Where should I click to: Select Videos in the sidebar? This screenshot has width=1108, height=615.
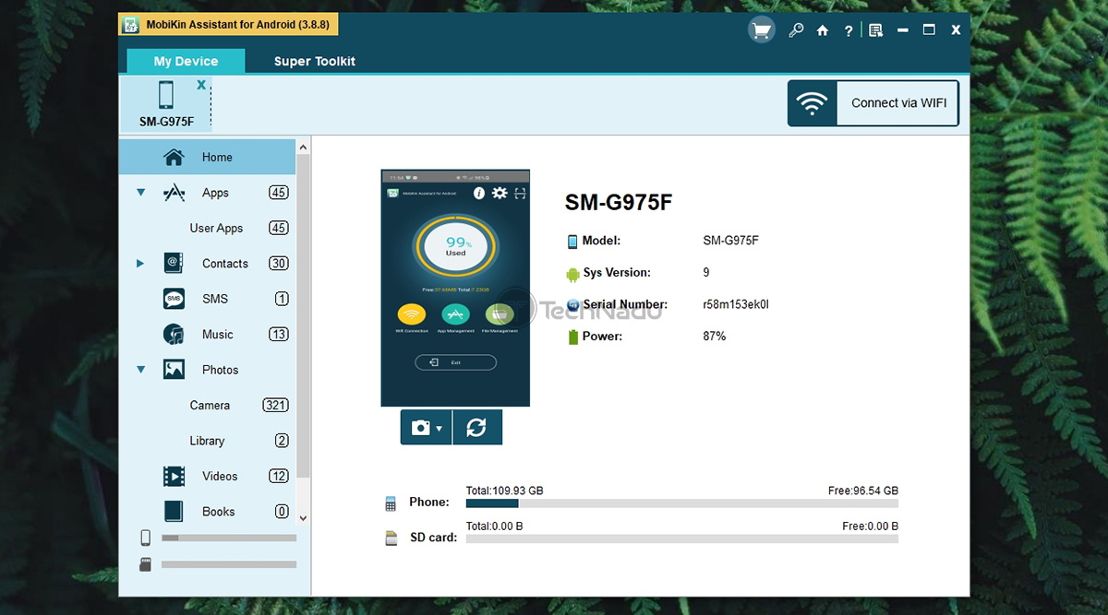207,477
